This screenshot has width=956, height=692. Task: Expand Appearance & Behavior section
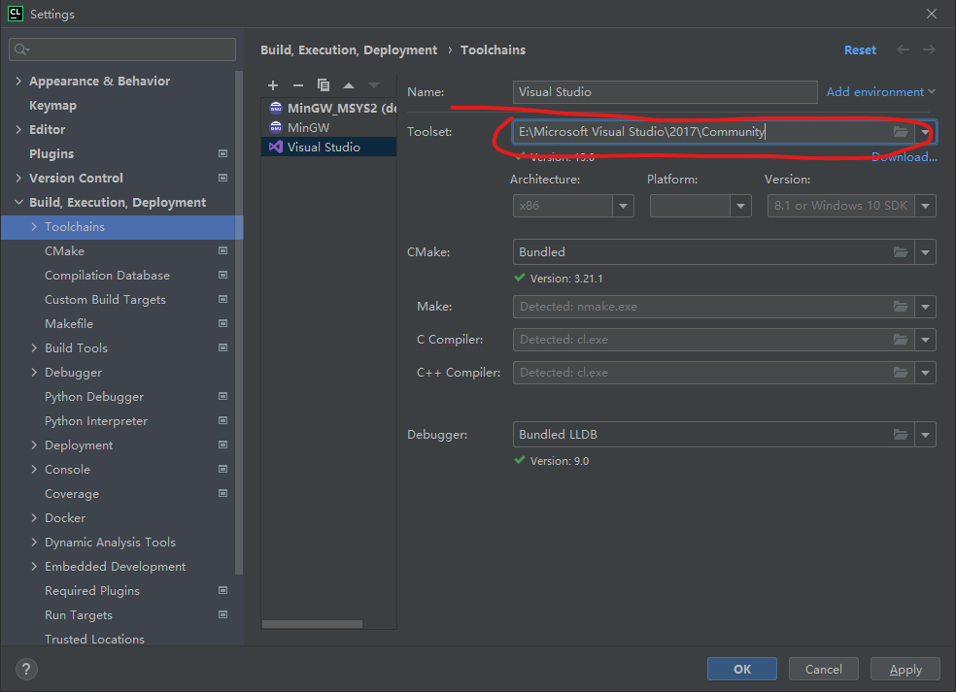(18, 81)
